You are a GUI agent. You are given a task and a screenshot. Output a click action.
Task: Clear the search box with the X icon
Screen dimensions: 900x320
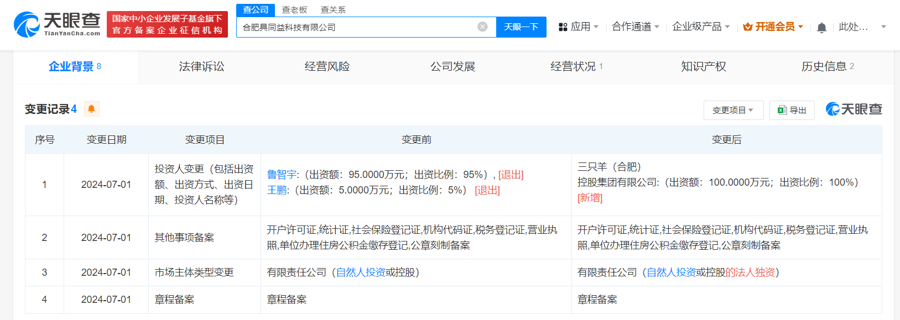click(x=482, y=27)
